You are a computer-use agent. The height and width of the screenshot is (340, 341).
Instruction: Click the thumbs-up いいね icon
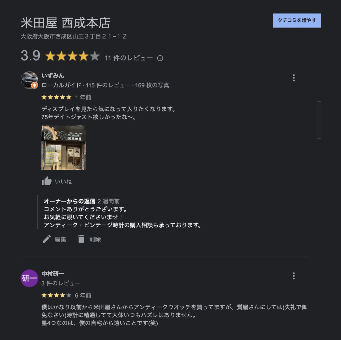pyautogui.click(x=47, y=181)
